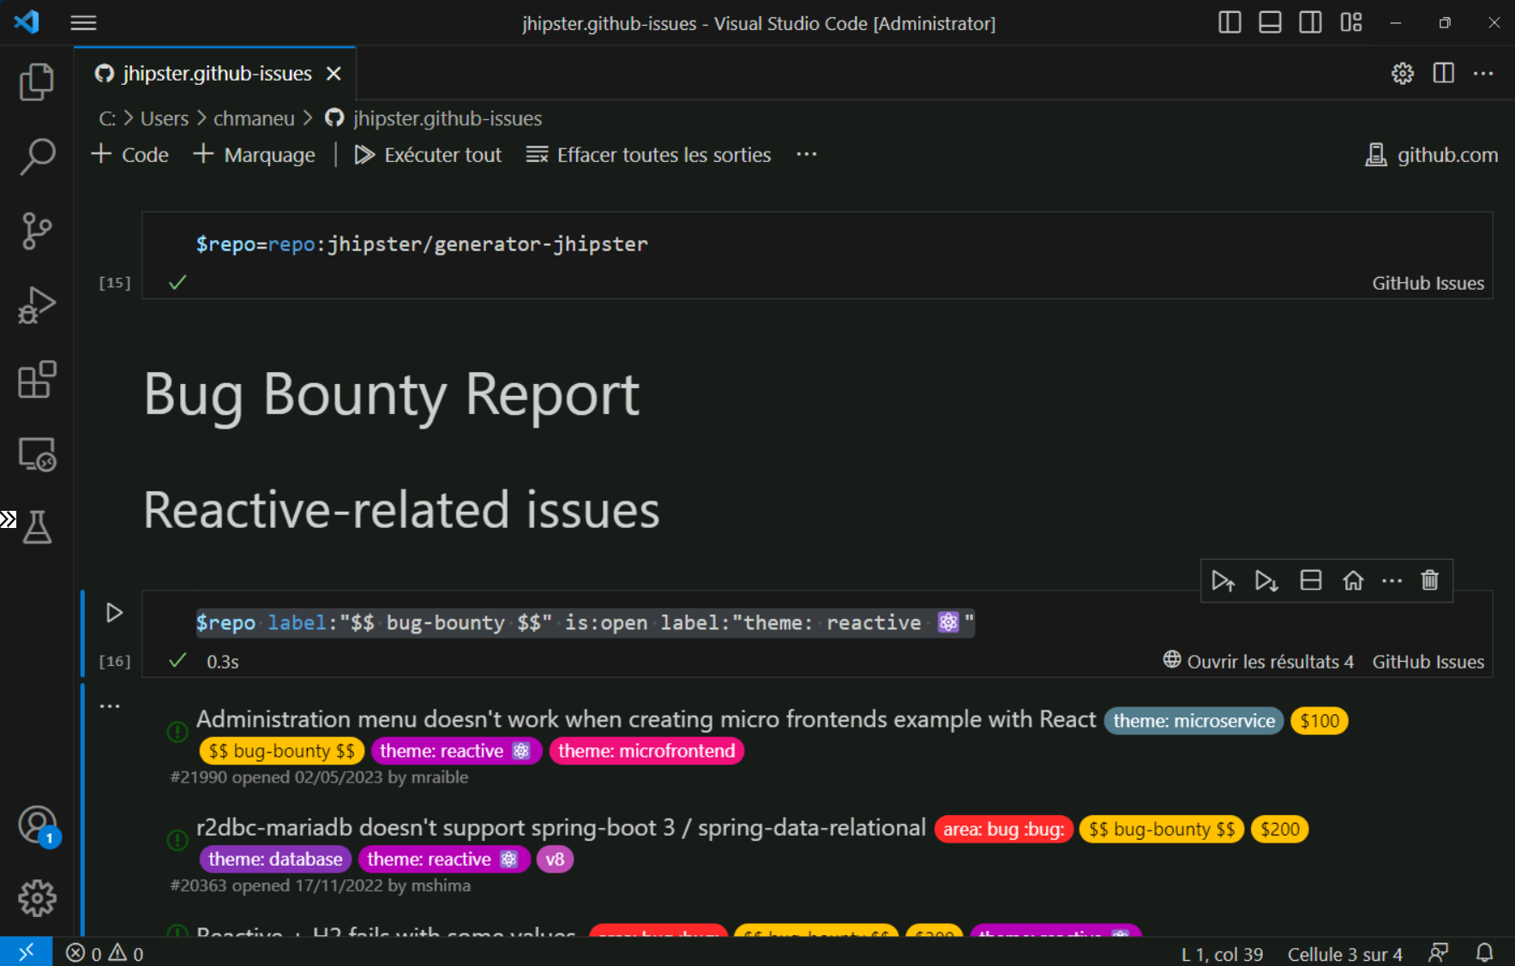1515x966 pixels.
Task: Open the Explorer view in activity bar
Action: click(x=37, y=82)
